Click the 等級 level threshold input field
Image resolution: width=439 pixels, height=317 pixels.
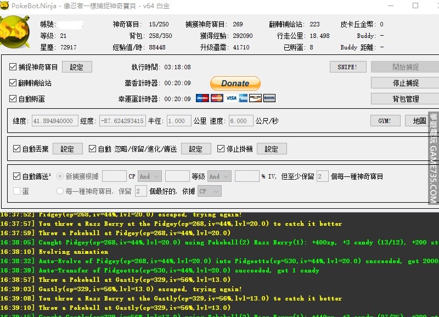pyautogui.click(x=177, y=176)
